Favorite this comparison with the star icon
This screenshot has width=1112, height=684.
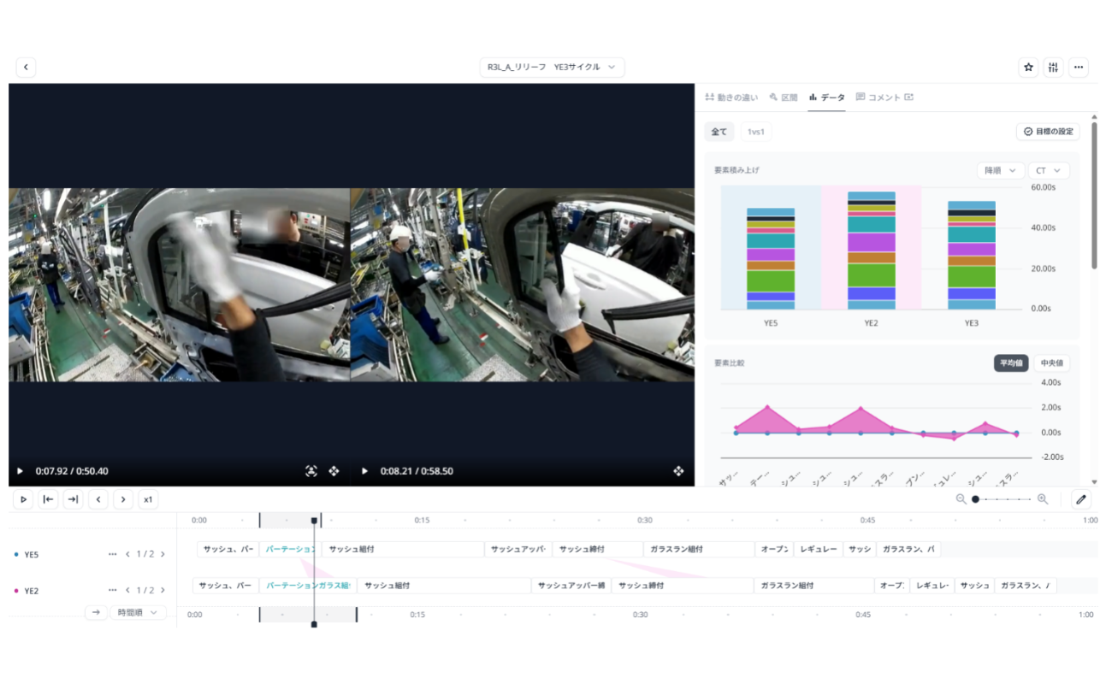[1029, 68]
